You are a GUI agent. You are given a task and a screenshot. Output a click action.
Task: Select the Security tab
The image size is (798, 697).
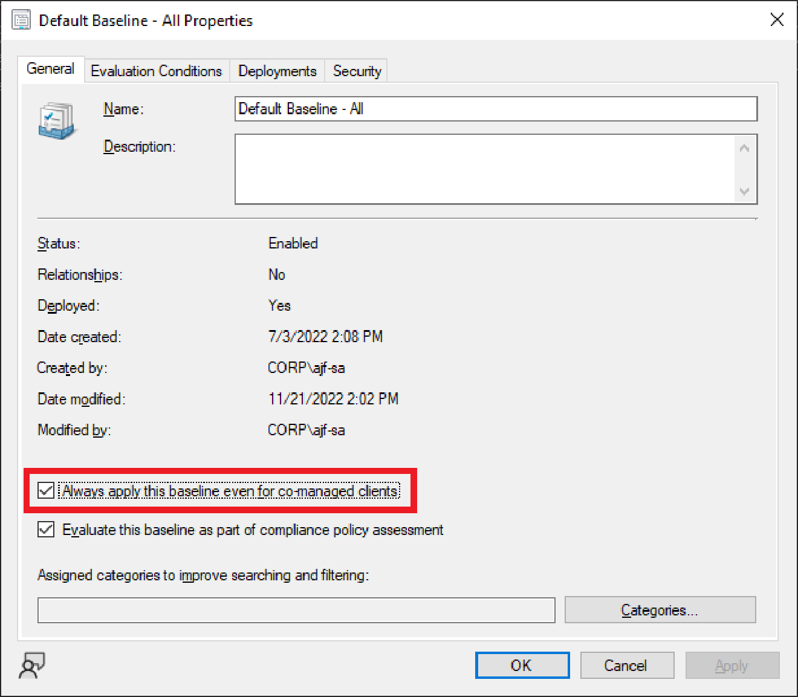point(356,71)
